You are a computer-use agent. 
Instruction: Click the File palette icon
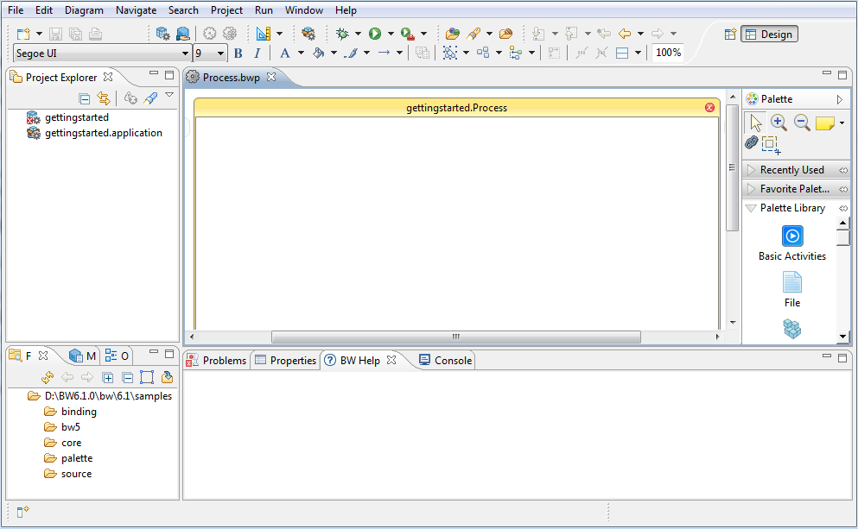click(x=791, y=288)
